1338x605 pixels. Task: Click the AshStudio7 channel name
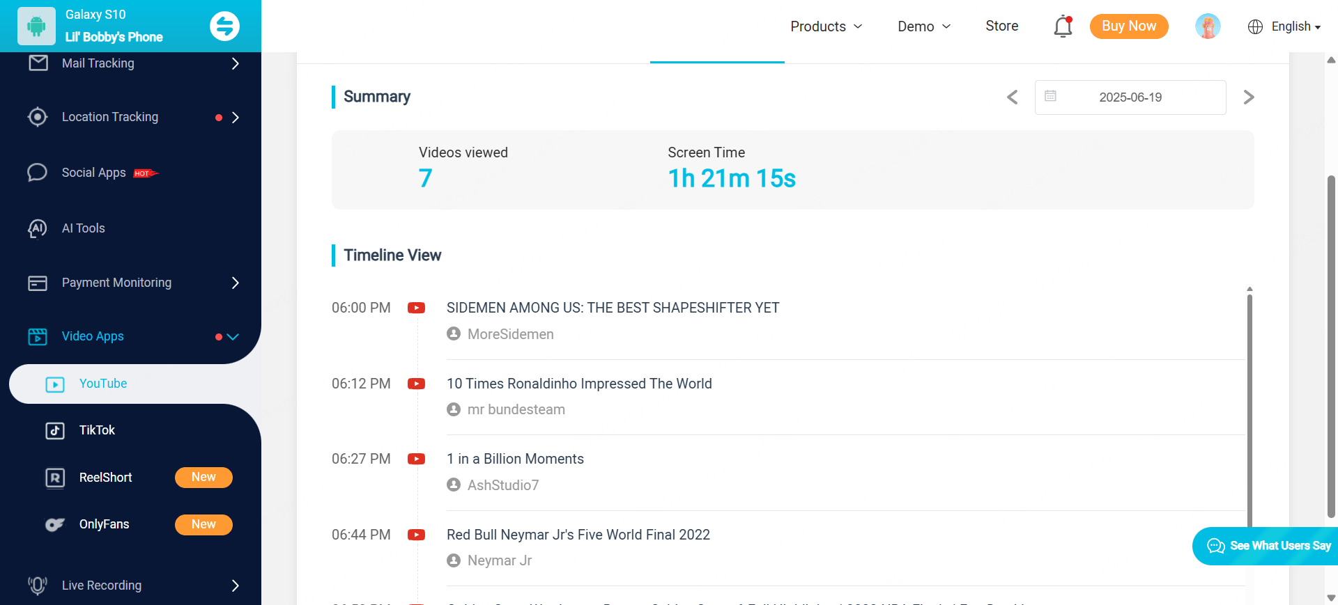click(503, 485)
